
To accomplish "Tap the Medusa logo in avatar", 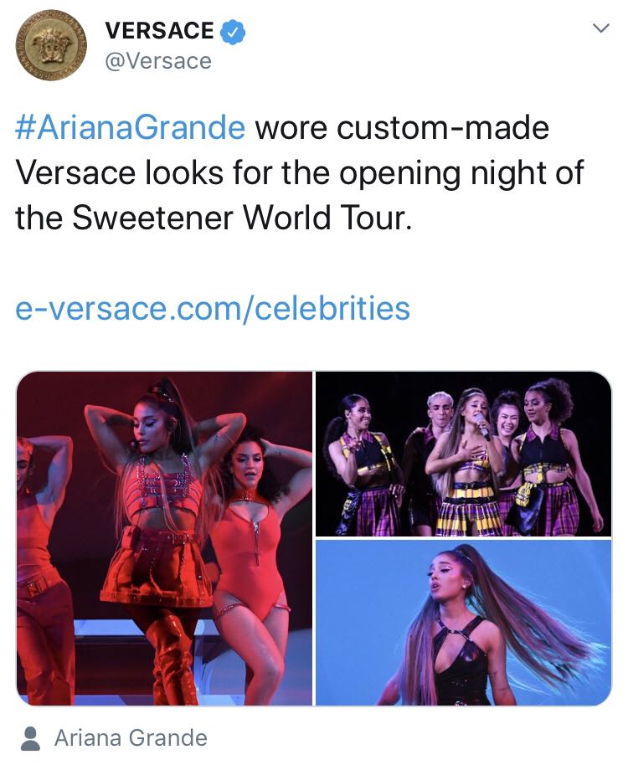I will click(52, 46).
